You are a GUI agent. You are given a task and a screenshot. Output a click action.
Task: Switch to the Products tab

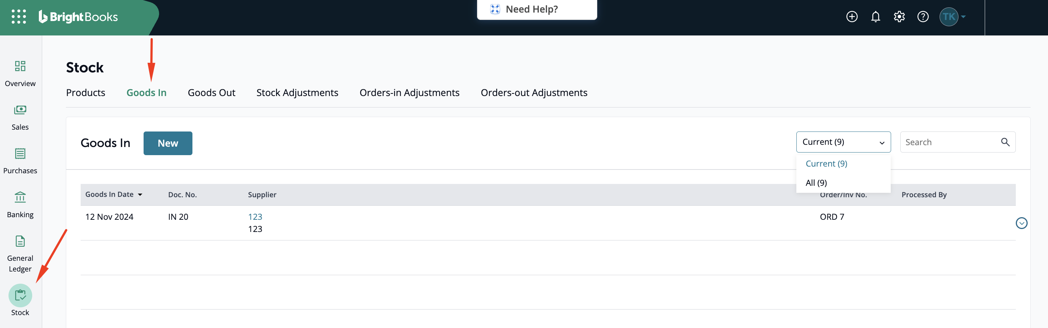(x=85, y=93)
